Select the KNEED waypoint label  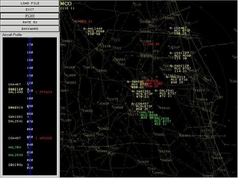click(88, 111)
